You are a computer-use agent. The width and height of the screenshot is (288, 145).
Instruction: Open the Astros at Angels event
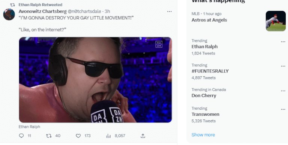(209, 20)
